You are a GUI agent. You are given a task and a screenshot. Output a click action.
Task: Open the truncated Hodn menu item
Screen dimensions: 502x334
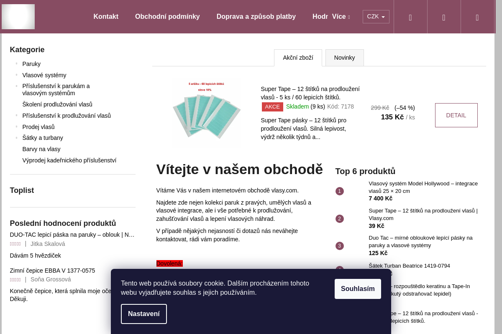tap(320, 17)
